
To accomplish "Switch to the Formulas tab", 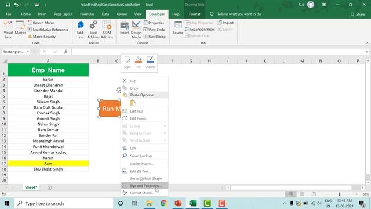I will point(87,14).
